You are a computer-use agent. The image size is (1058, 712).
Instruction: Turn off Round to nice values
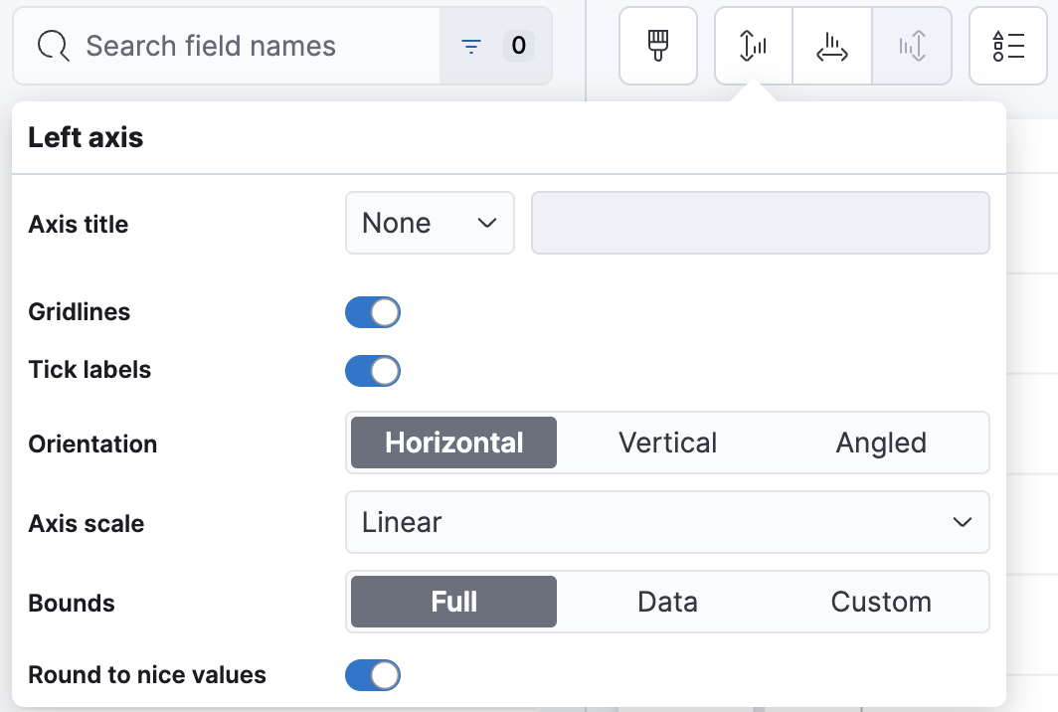[x=373, y=675]
